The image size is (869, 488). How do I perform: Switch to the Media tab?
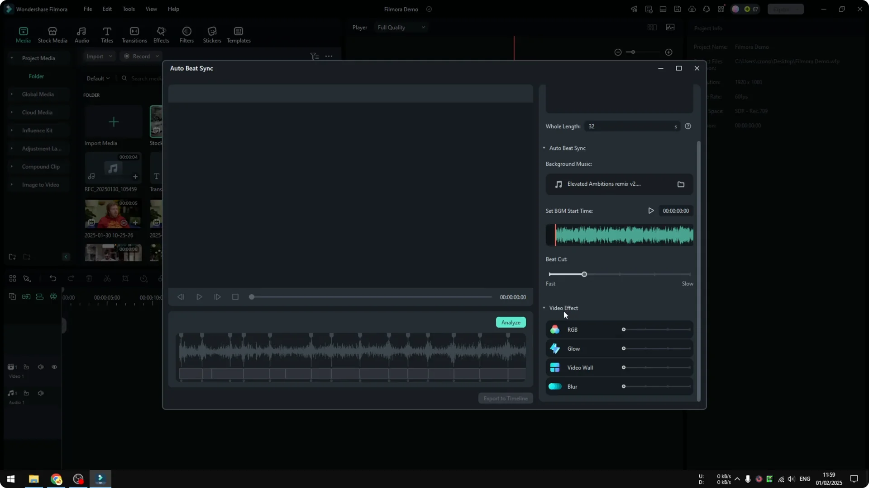(23, 34)
